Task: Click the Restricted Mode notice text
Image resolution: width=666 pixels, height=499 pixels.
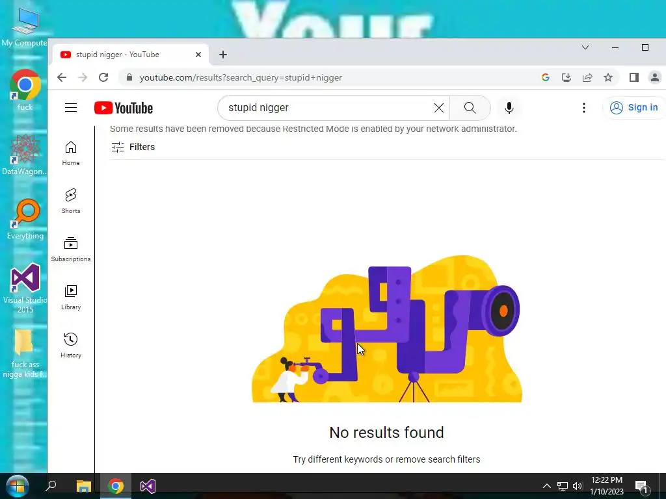Action: point(313,129)
